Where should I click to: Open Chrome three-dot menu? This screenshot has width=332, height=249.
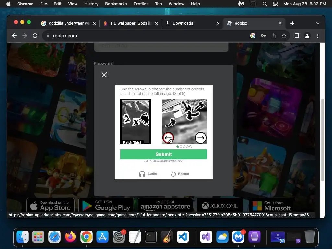coord(318,36)
